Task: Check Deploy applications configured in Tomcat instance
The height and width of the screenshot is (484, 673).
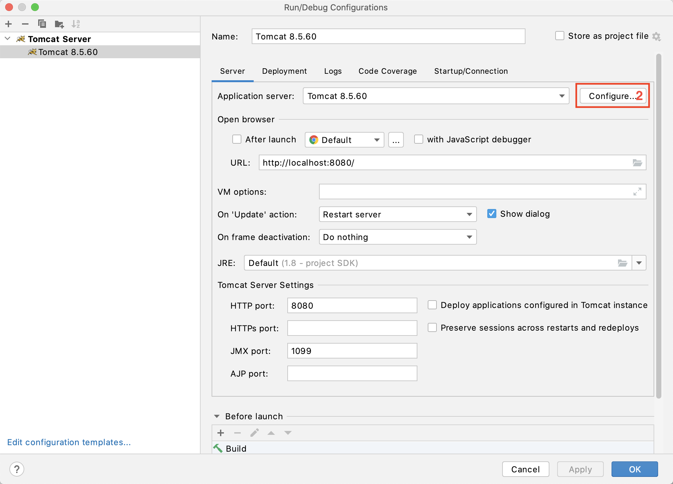Action: (432, 305)
